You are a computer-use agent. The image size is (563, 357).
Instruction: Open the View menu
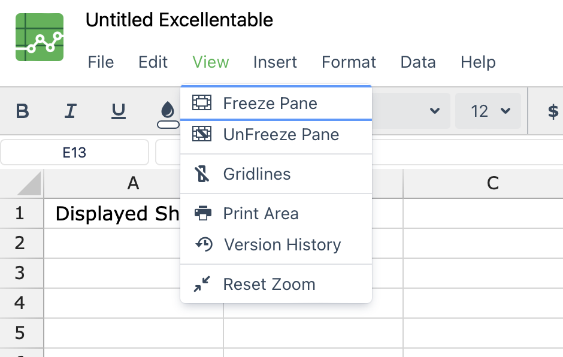click(x=210, y=62)
